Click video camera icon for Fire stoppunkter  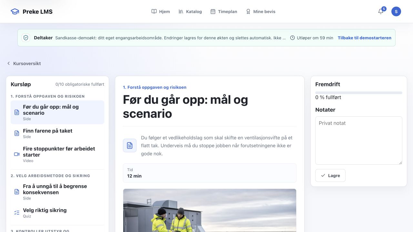point(17,154)
